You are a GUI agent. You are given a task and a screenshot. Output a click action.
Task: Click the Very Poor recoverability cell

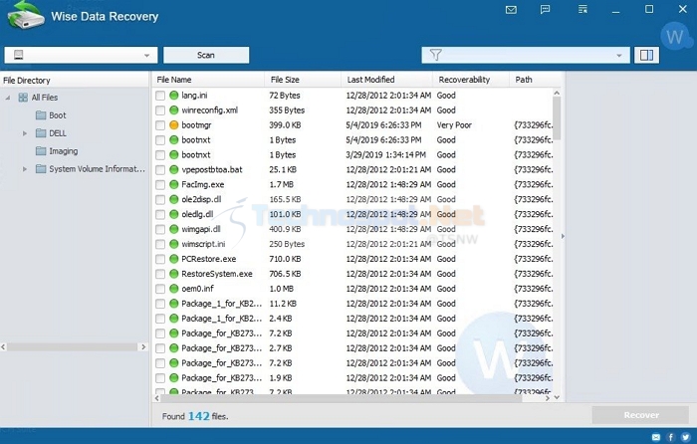[454, 125]
